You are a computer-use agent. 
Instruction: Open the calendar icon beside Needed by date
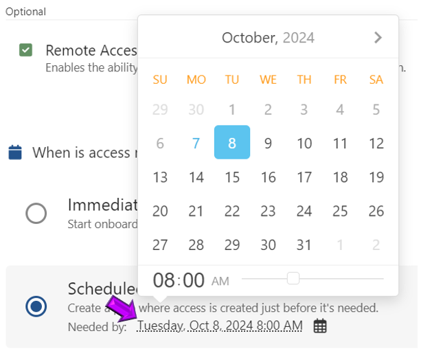pos(320,326)
